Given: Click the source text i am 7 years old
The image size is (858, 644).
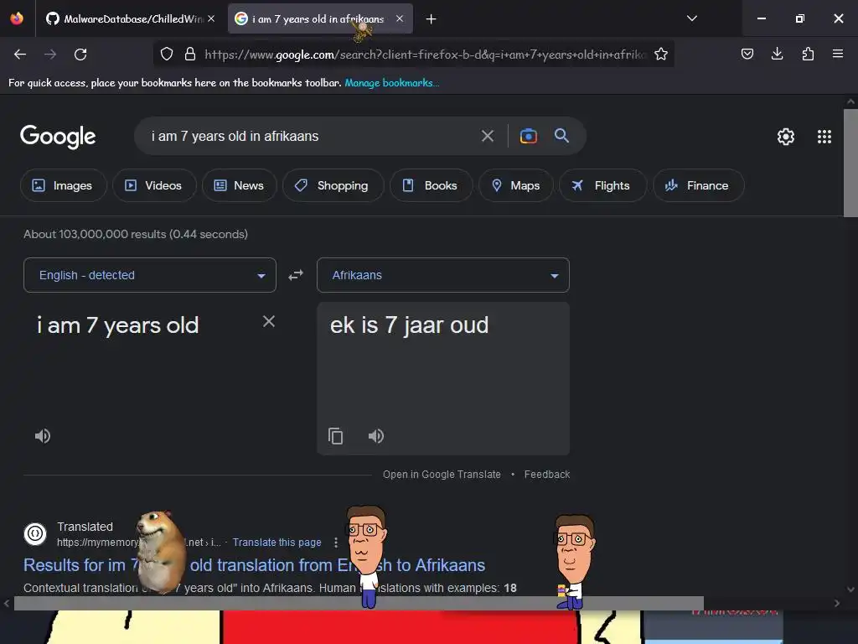Looking at the screenshot, I should 117,325.
